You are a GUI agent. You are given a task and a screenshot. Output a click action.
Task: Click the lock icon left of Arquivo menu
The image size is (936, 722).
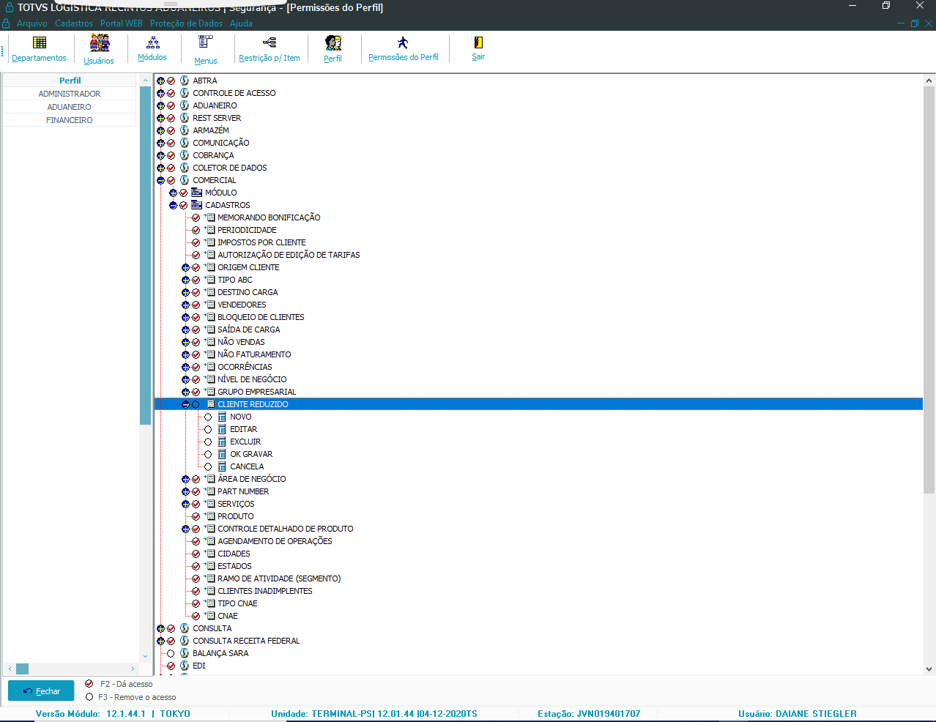7,23
